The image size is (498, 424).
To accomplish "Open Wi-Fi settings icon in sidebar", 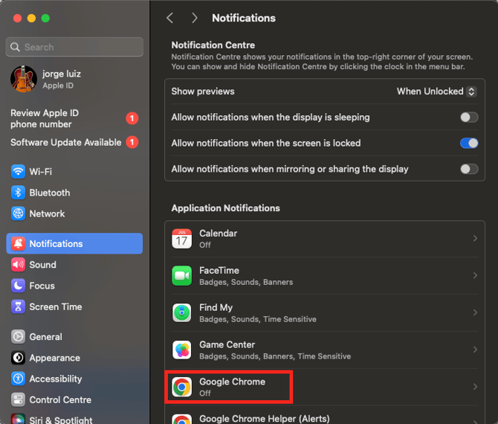I will 18,172.
